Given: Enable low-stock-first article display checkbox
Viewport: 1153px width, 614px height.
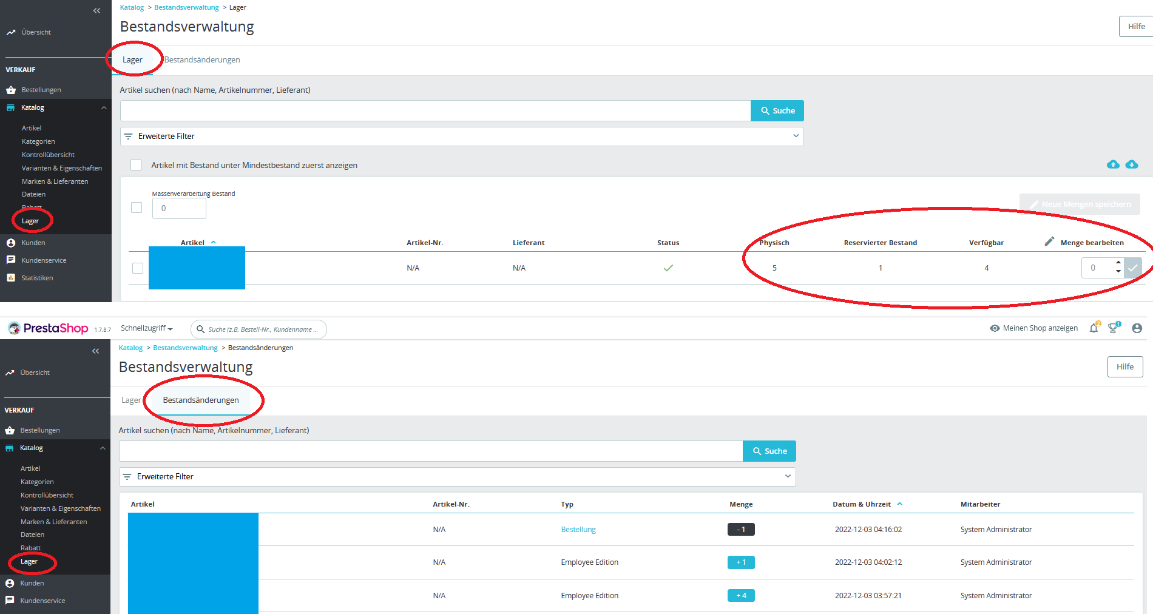Looking at the screenshot, I should [136, 165].
